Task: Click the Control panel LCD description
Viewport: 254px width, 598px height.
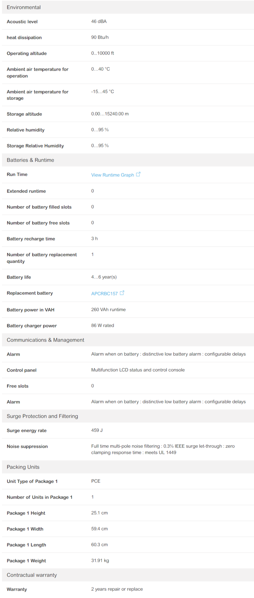Action: (138, 370)
